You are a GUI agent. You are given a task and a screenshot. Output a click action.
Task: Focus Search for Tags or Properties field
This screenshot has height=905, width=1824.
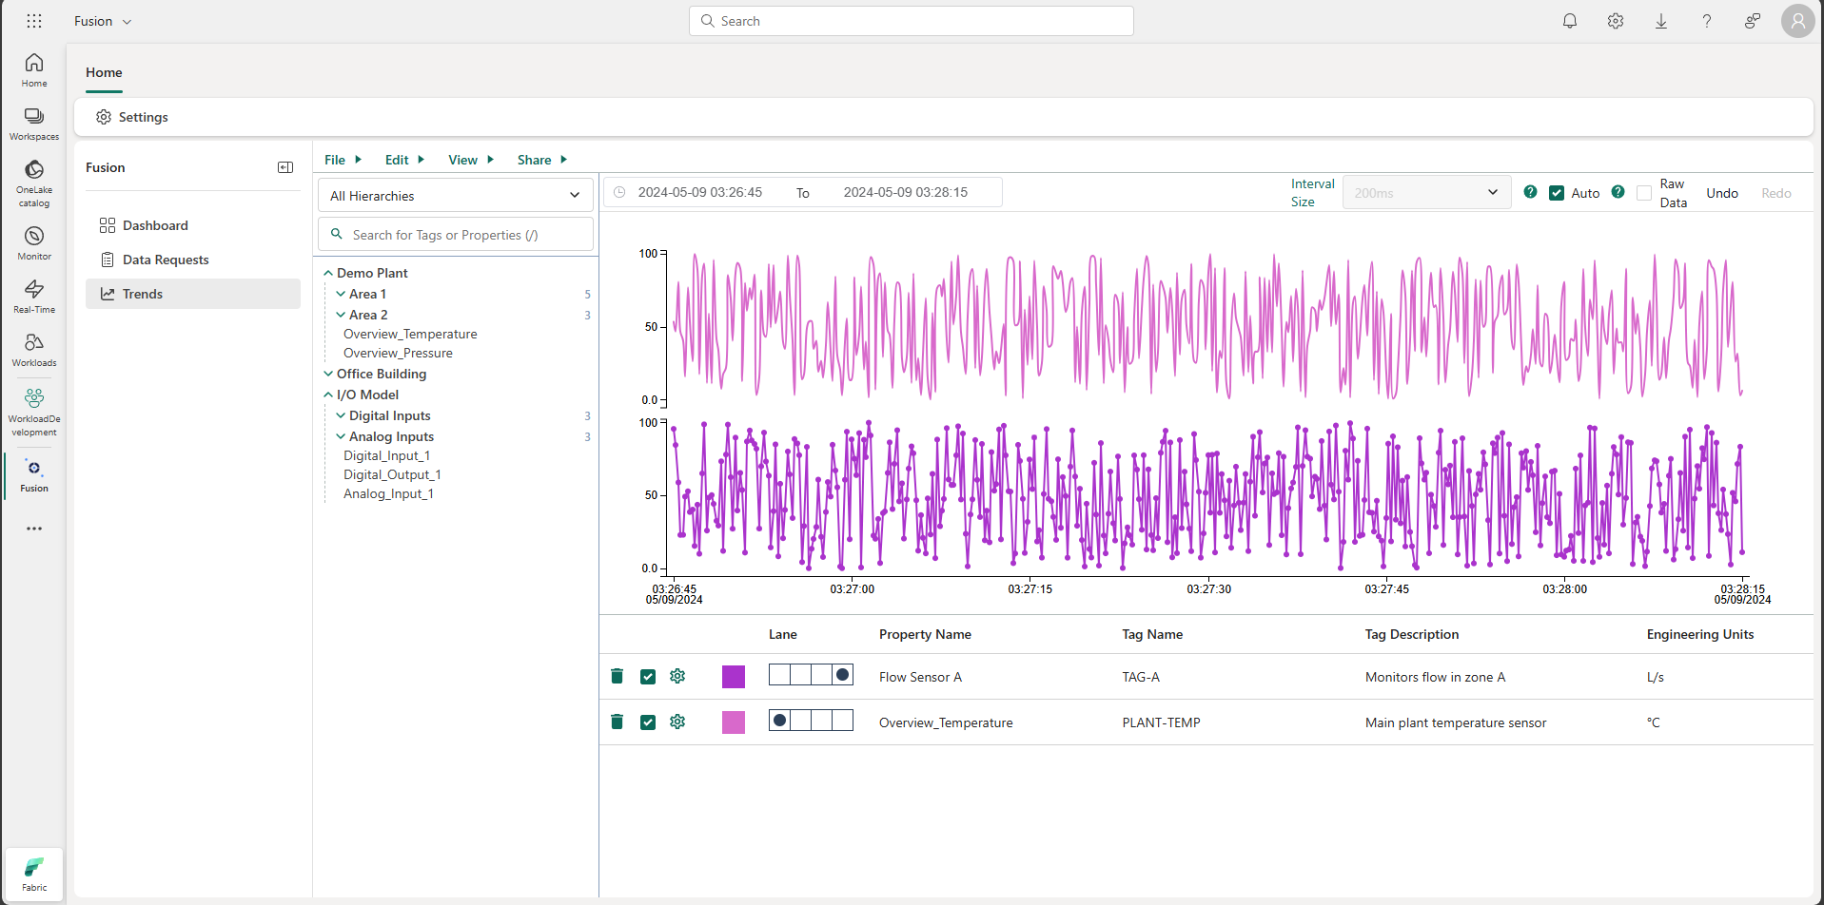click(x=455, y=235)
